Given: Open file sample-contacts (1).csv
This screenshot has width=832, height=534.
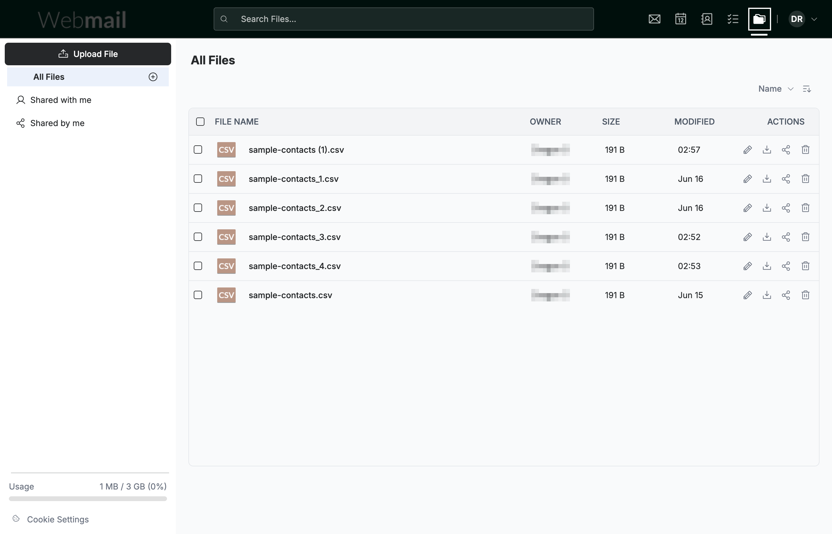Looking at the screenshot, I should (296, 150).
